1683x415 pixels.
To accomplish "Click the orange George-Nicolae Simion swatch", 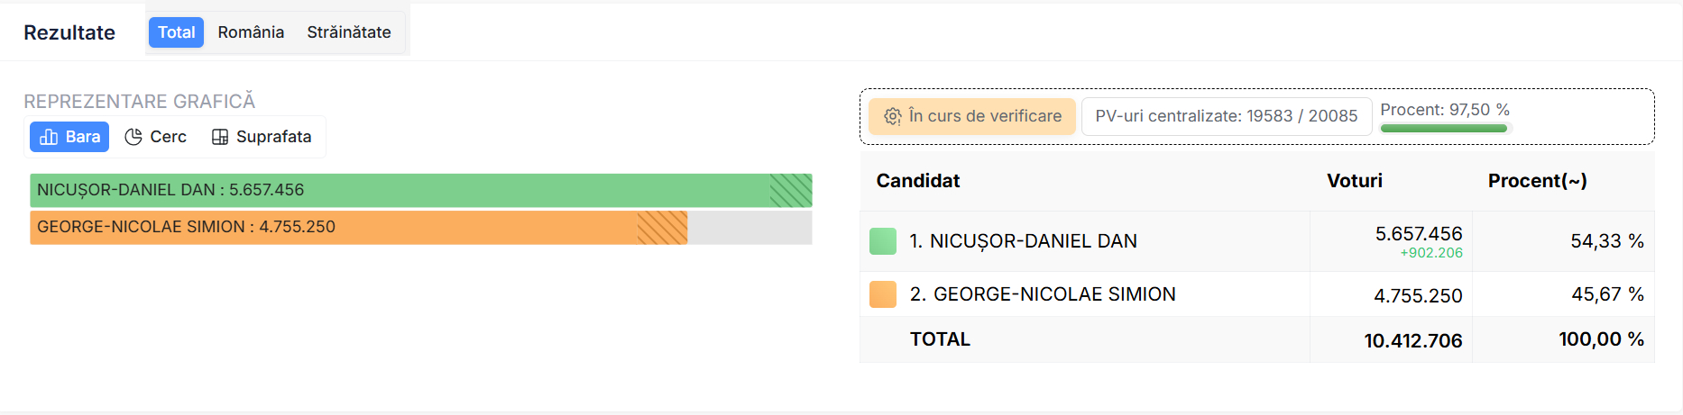I will click(883, 294).
